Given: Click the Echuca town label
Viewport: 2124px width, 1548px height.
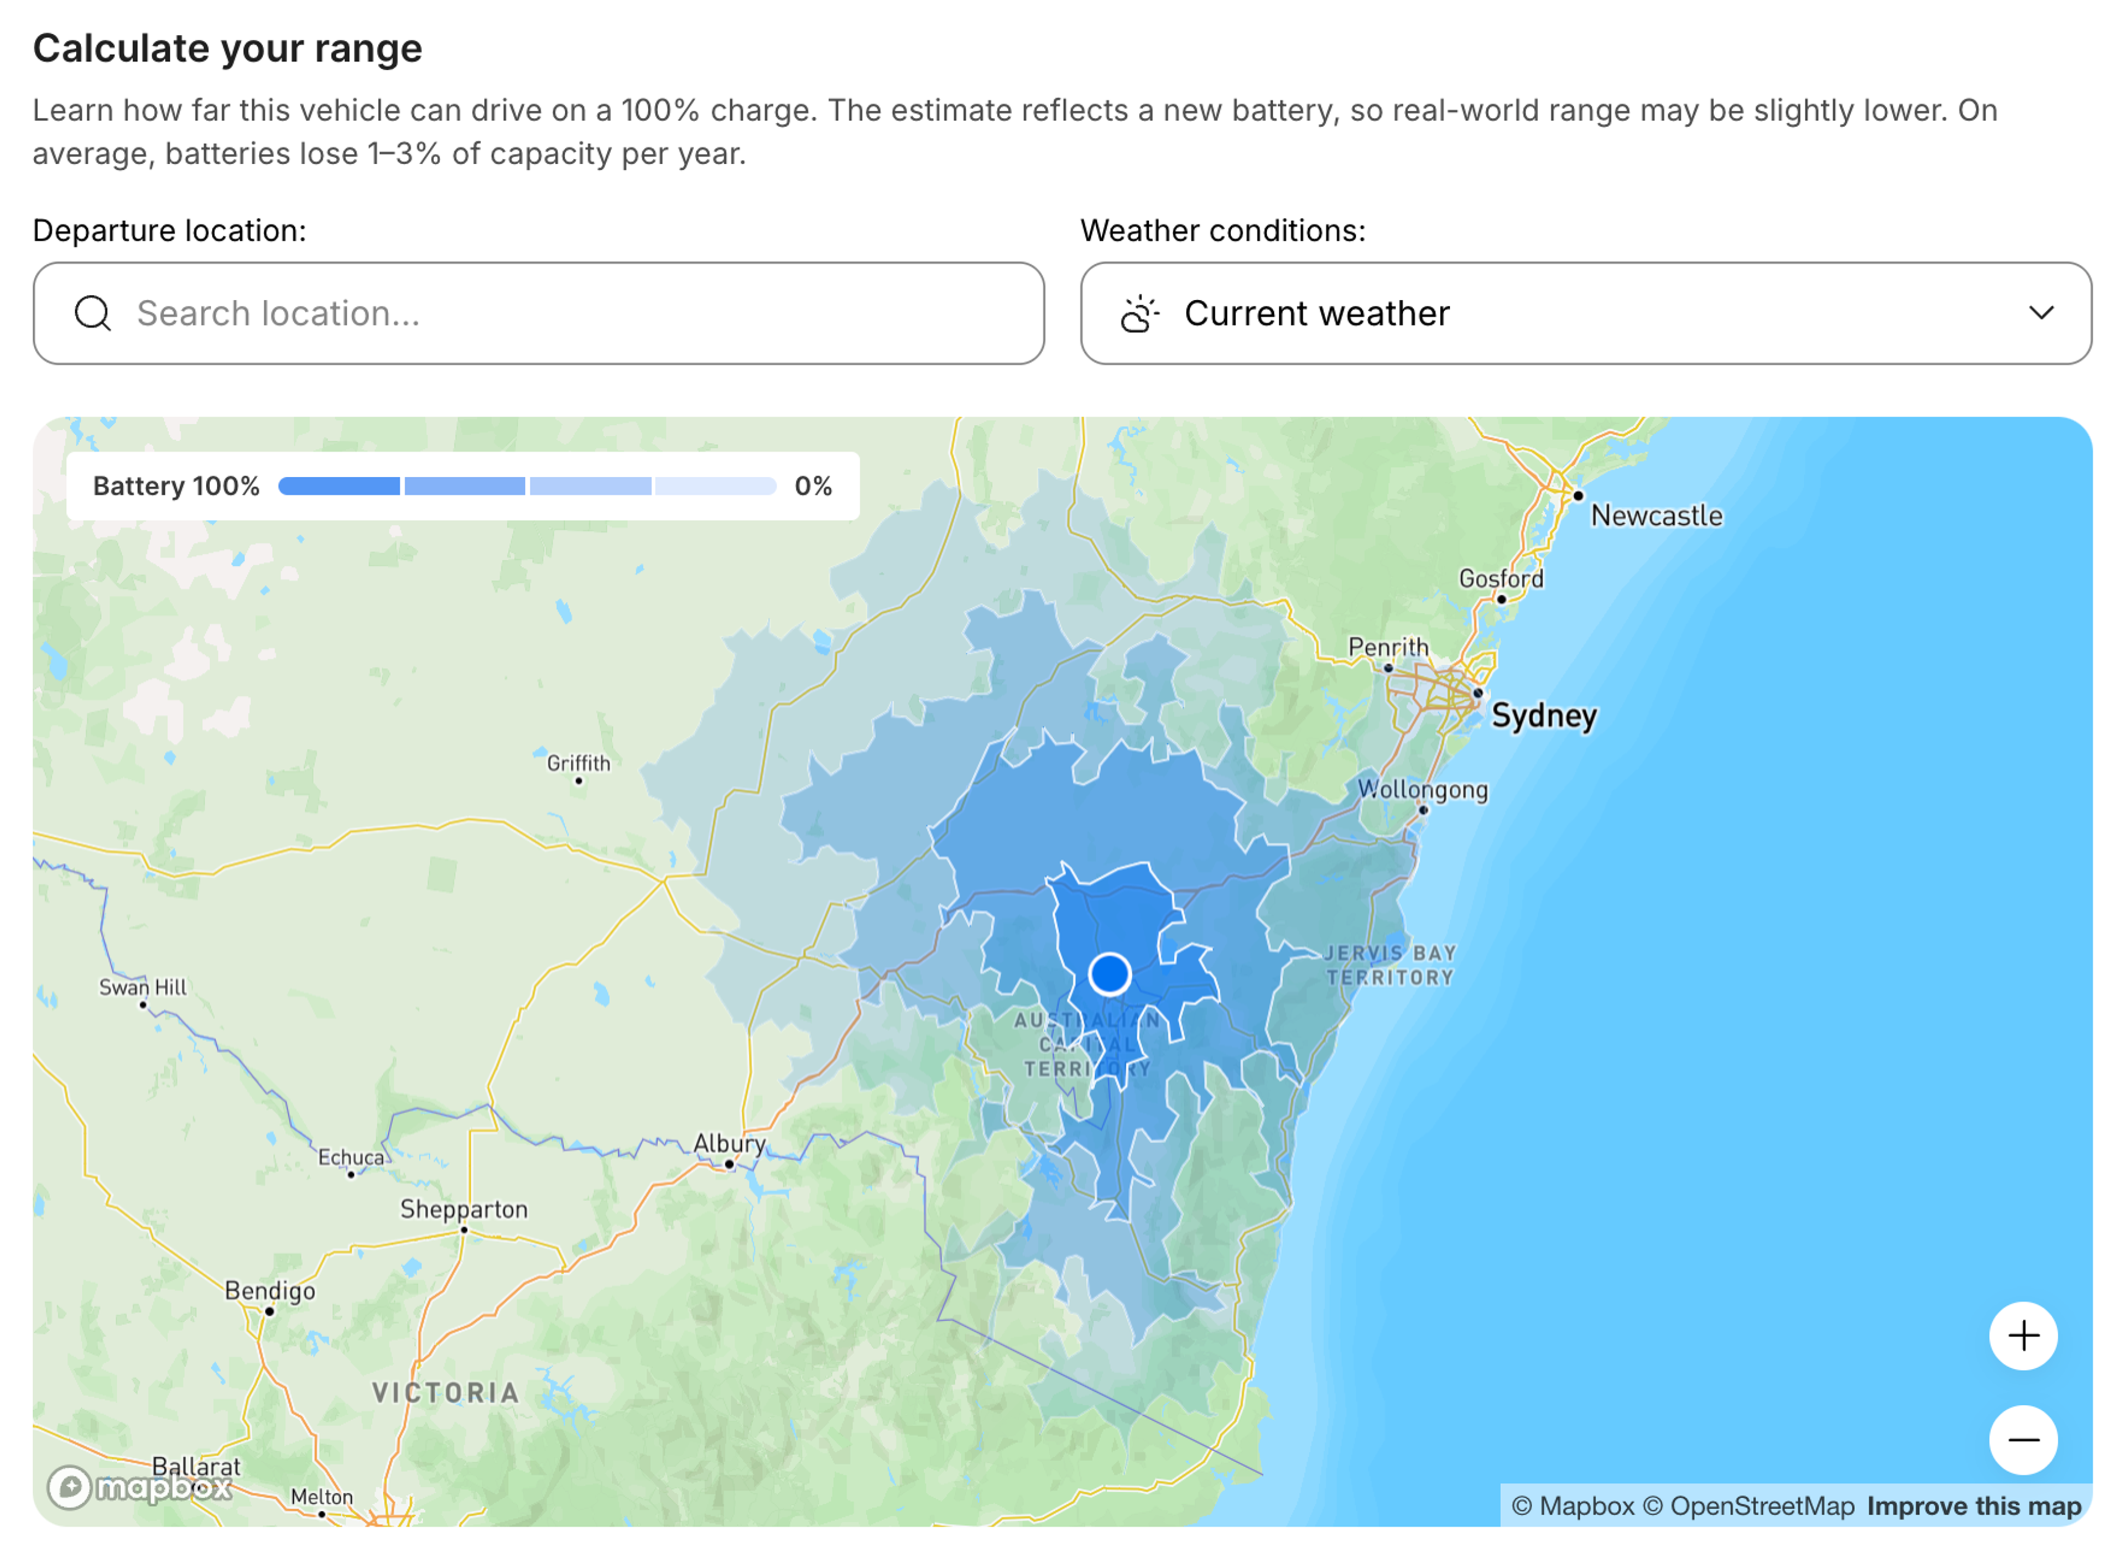Looking at the screenshot, I should click(351, 1157).
